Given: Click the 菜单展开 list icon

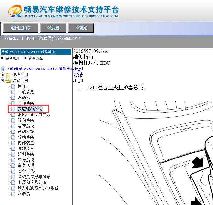Looking at the screenshot, I should click(2, 58).
